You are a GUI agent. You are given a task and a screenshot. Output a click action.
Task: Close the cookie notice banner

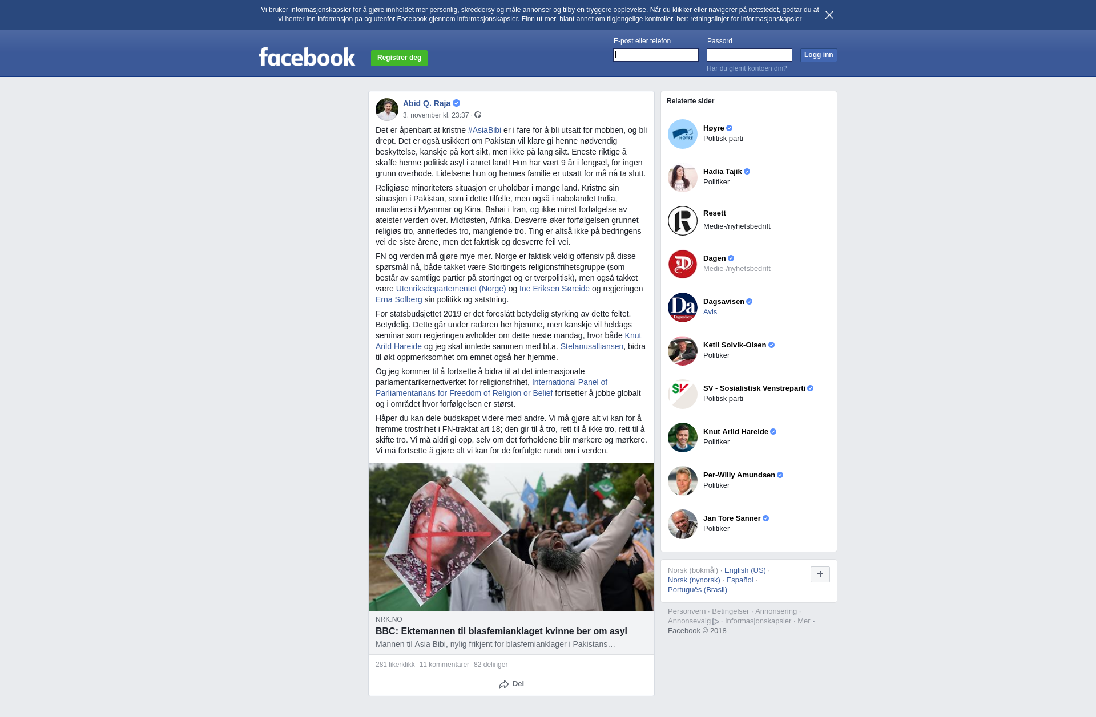point(829,15)
